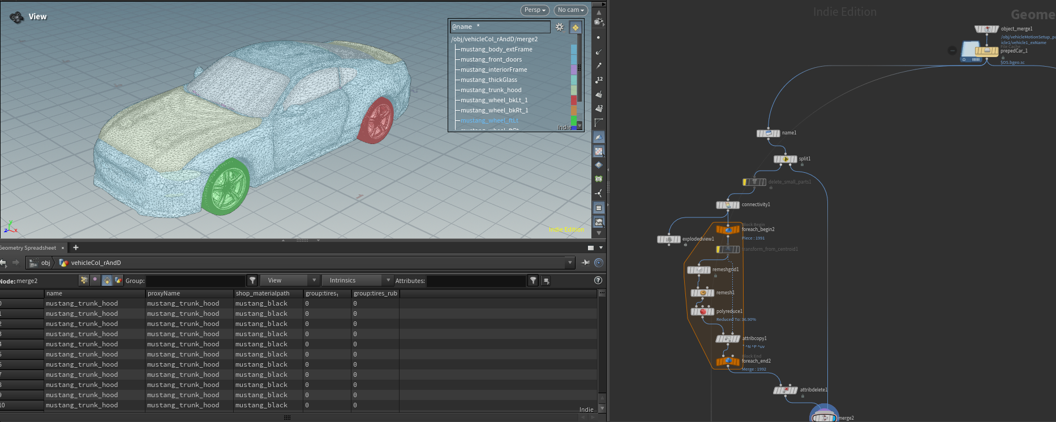This screenshot has width=1056, height=422.
Task: Click the Attributes filter input field
Action: tap(477, 281)
